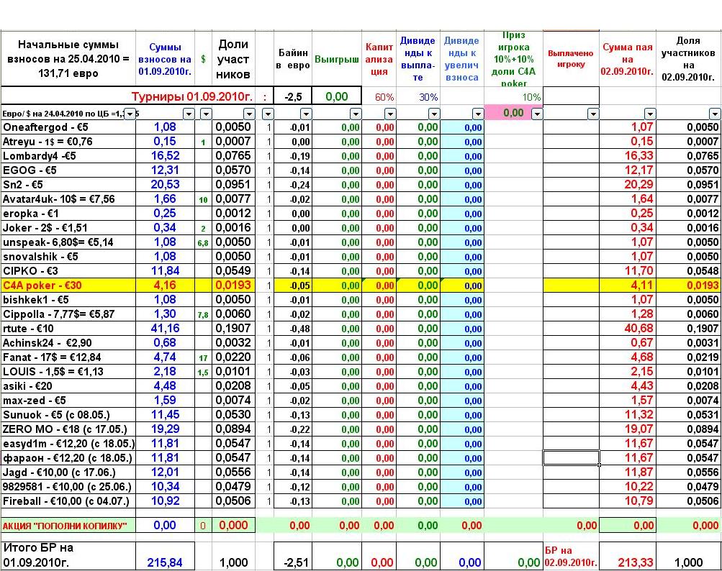Select the 'БР на 02.09.2010г.' label cell
Viewport: 722px width, 571px height.
[x=571, y=557]
